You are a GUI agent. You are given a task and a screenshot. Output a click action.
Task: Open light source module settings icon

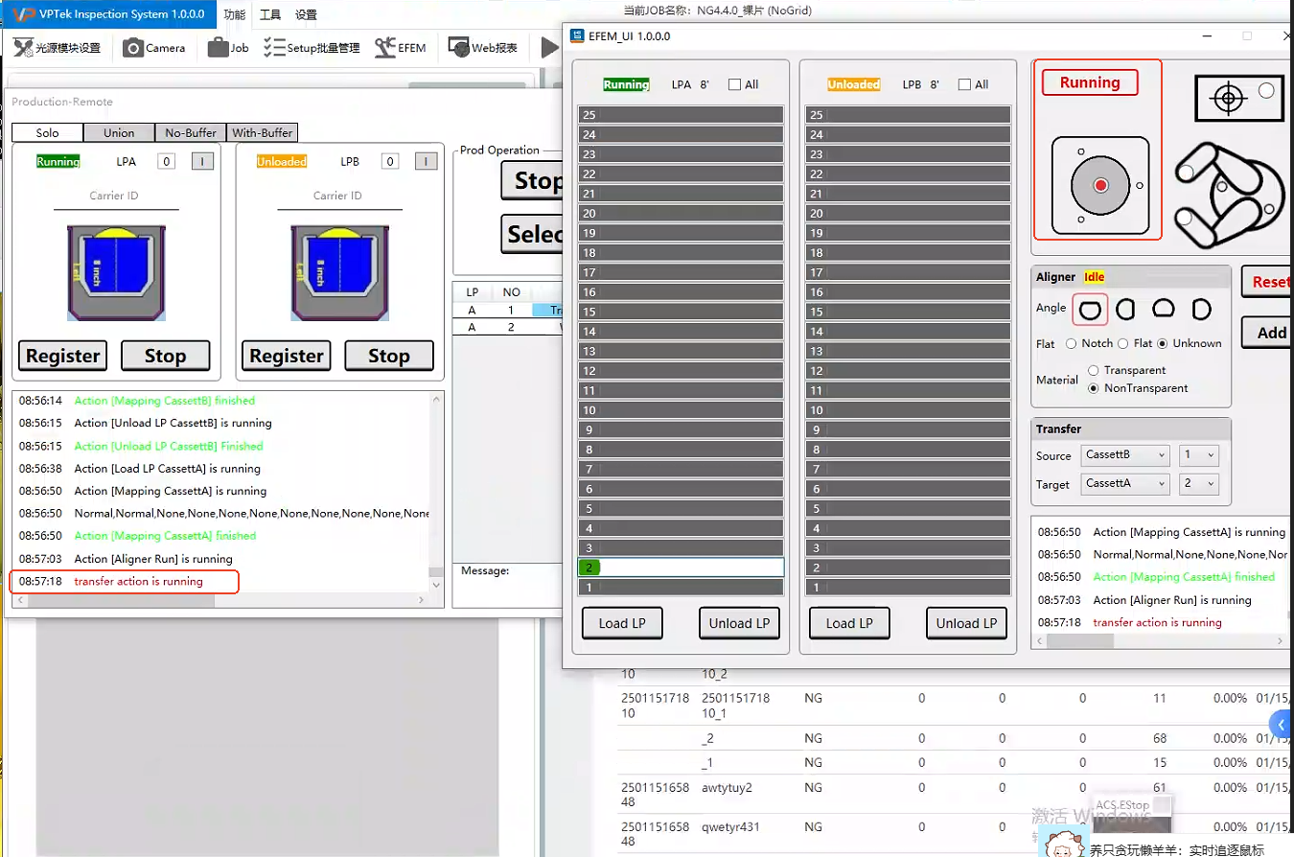click(x=23, y=47)
